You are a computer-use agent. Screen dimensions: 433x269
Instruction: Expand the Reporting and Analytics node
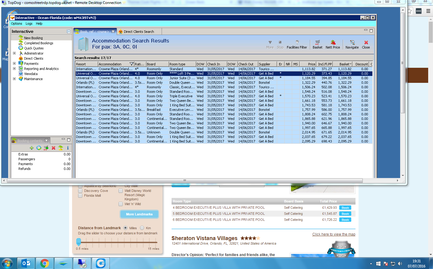pyautogui.click(x=14, y=69)
